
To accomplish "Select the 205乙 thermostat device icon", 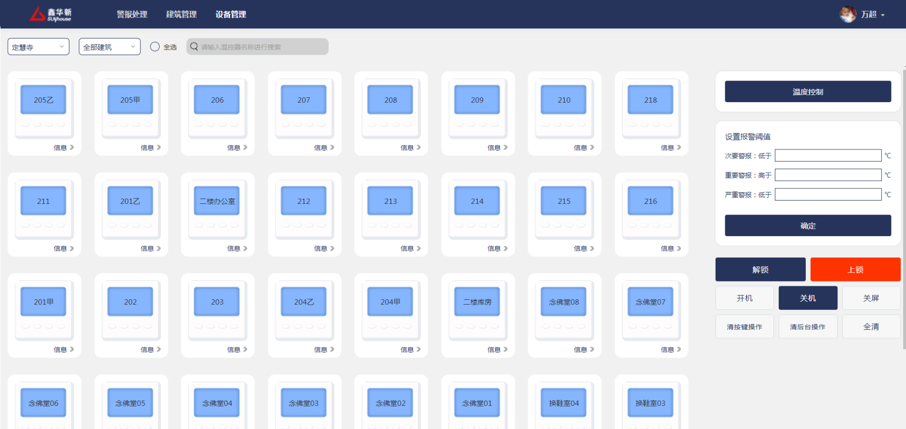I will click(x=43, y=100).
